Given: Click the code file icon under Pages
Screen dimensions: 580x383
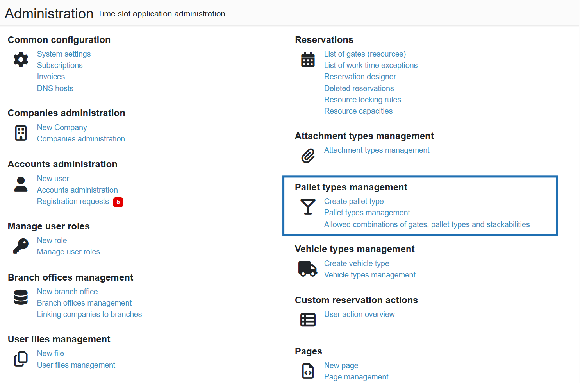Looking at the screenshot, I should coord(308,371).
